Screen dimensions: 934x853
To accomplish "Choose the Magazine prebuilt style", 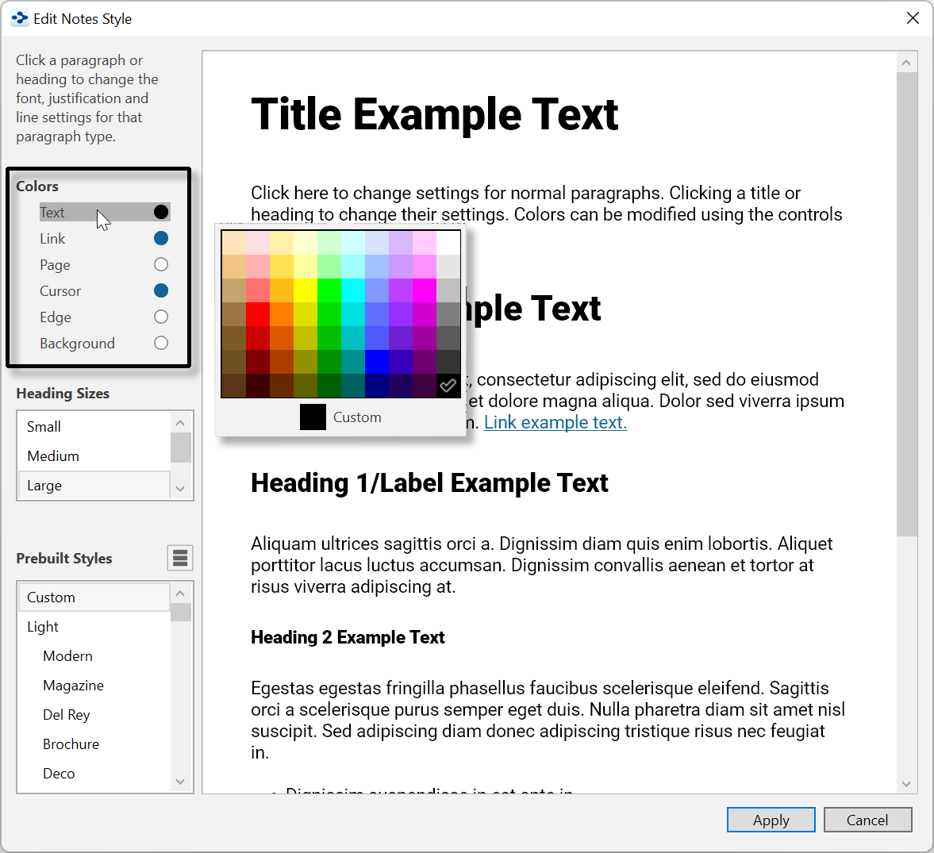I will 73,686.
